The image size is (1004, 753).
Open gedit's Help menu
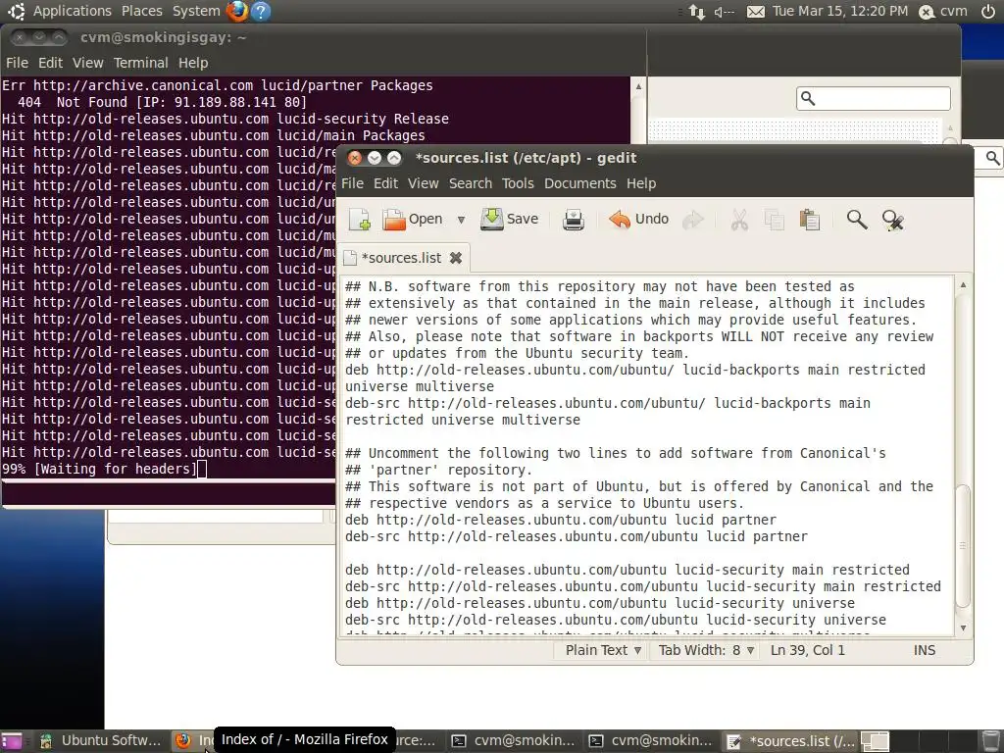[641, 183]
